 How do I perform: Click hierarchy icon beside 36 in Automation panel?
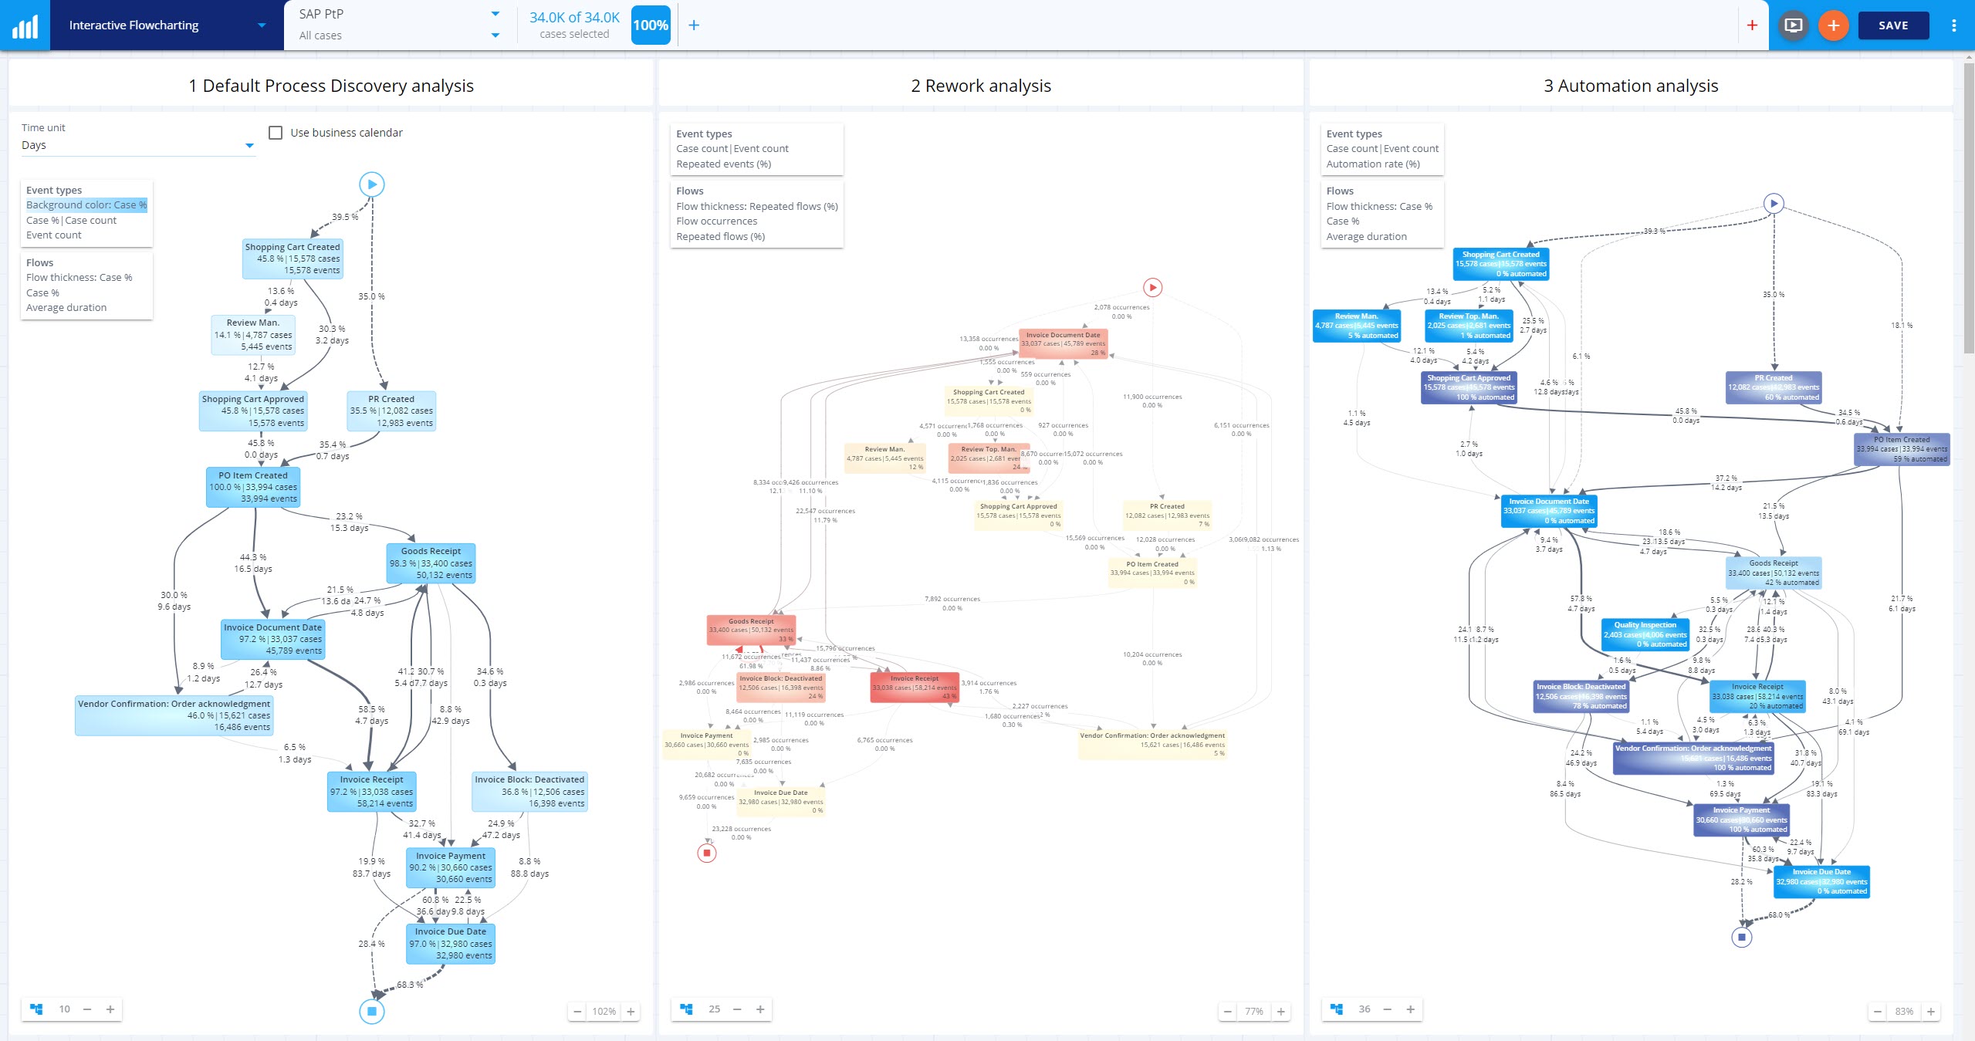tap(1337, 1009)
